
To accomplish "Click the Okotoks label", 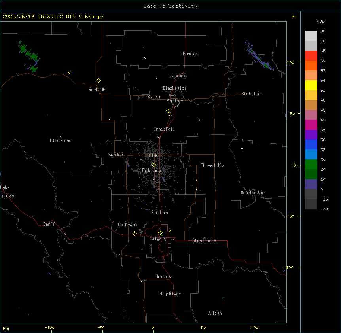I will 163,277.
